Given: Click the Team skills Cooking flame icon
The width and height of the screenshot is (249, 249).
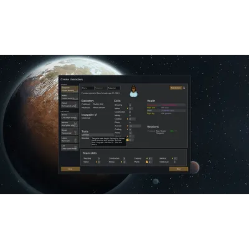Looking at the screenshot, I should coord(147,158).
